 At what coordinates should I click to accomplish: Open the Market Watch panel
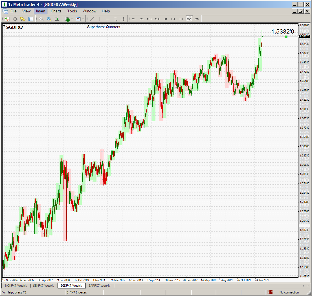[x=7, y=19]
